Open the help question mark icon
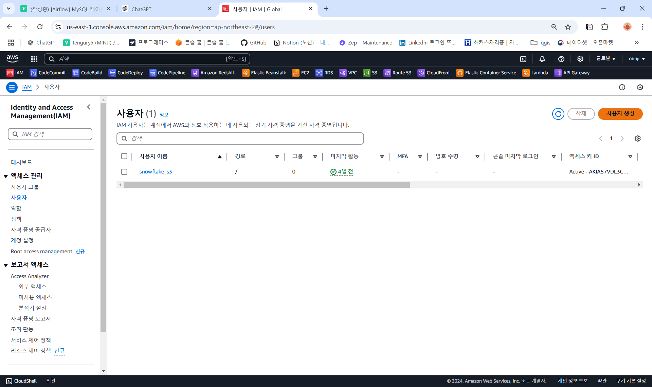The width and height of the screenshot is (652, 387). [x=561, y=59]
